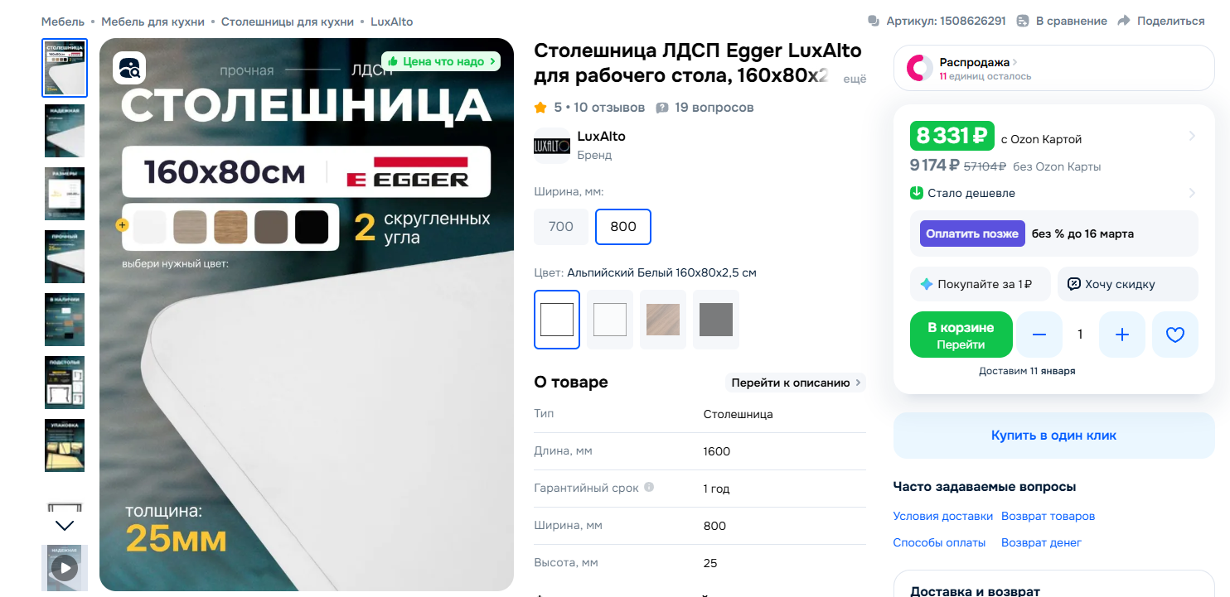Add item to comparison via 'В сравнение' icon

[1023, 21]
